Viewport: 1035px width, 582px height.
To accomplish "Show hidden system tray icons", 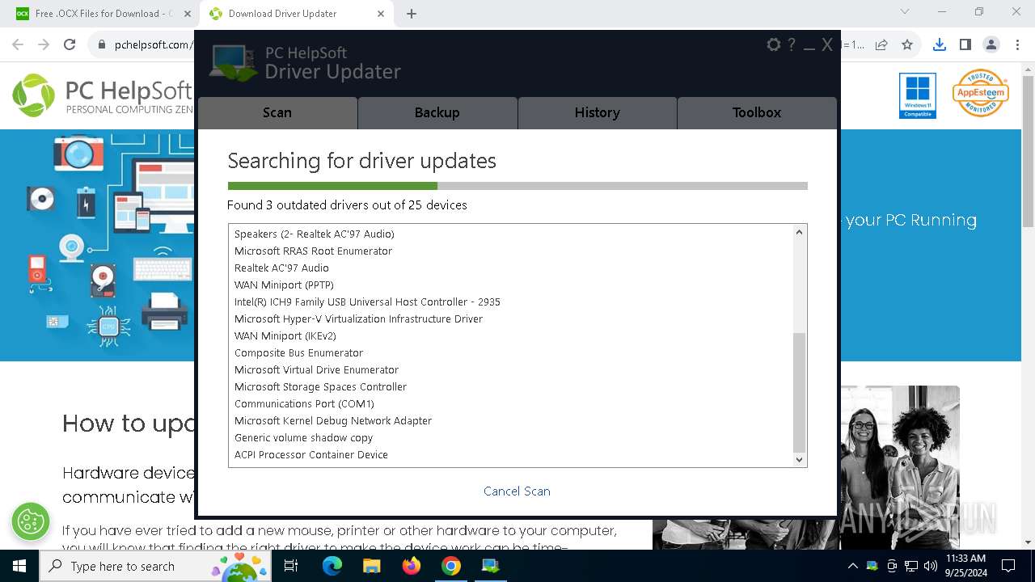I will 853,566.
